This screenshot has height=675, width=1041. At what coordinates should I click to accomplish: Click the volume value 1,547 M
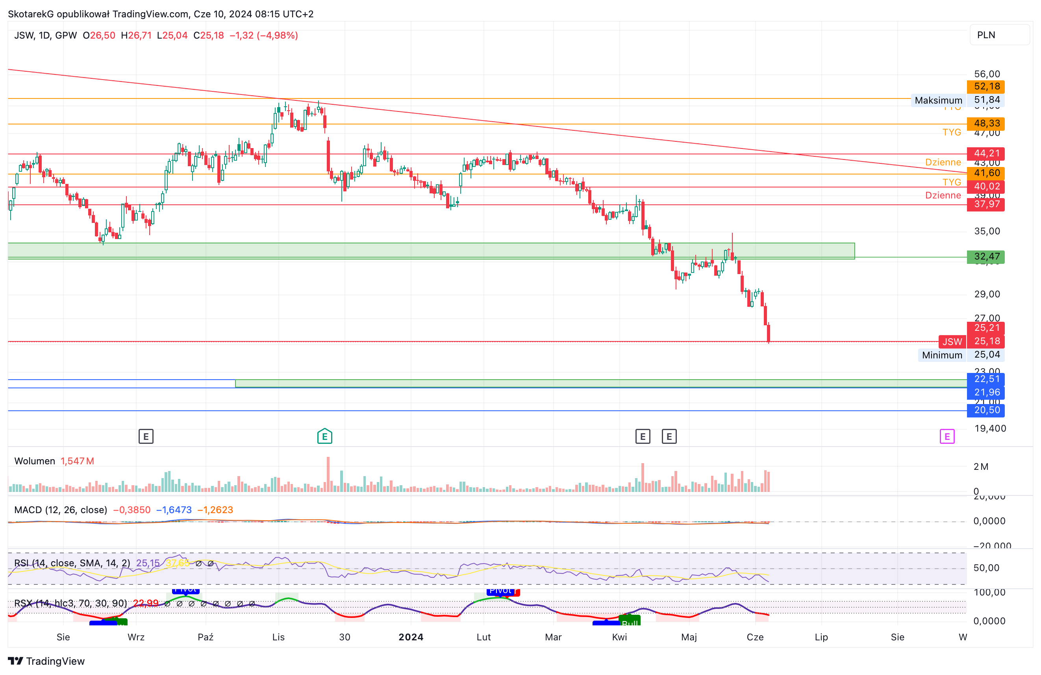click(78, 461)
